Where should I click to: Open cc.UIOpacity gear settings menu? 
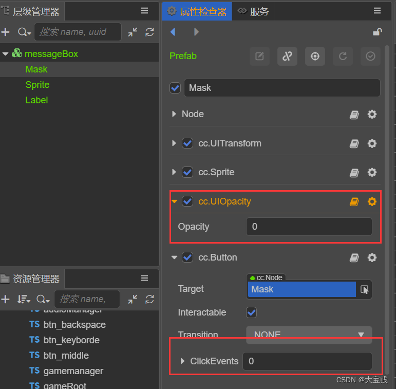tap(372, 202)
